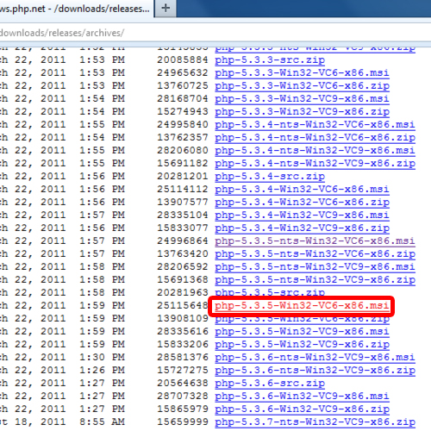The height and width of the screenshot is (431, 431).
Task: Click file size 20281201
Action: [x=183, y=176]
